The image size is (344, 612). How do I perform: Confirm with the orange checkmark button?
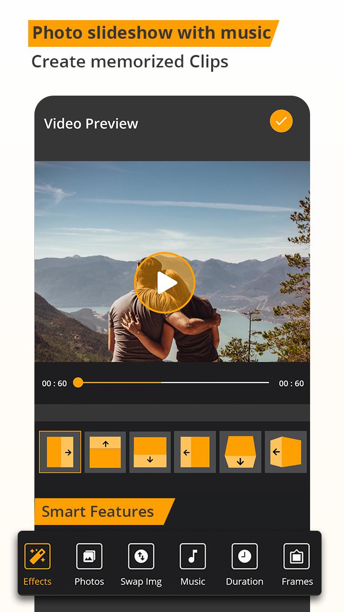click(281, 121)
